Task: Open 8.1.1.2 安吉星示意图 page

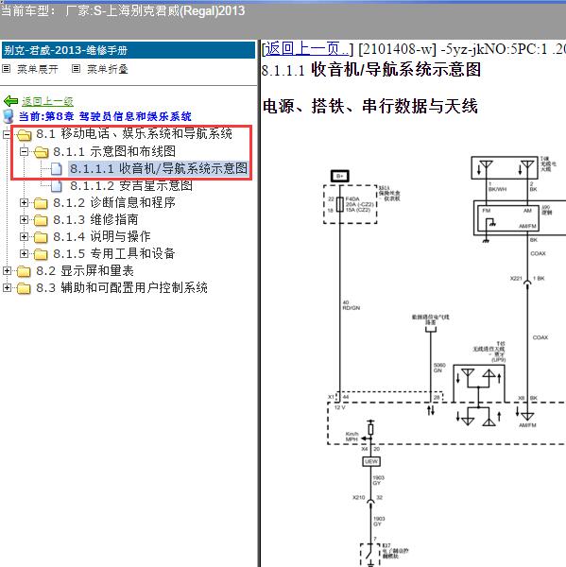Action: click(x=131, y=185)
